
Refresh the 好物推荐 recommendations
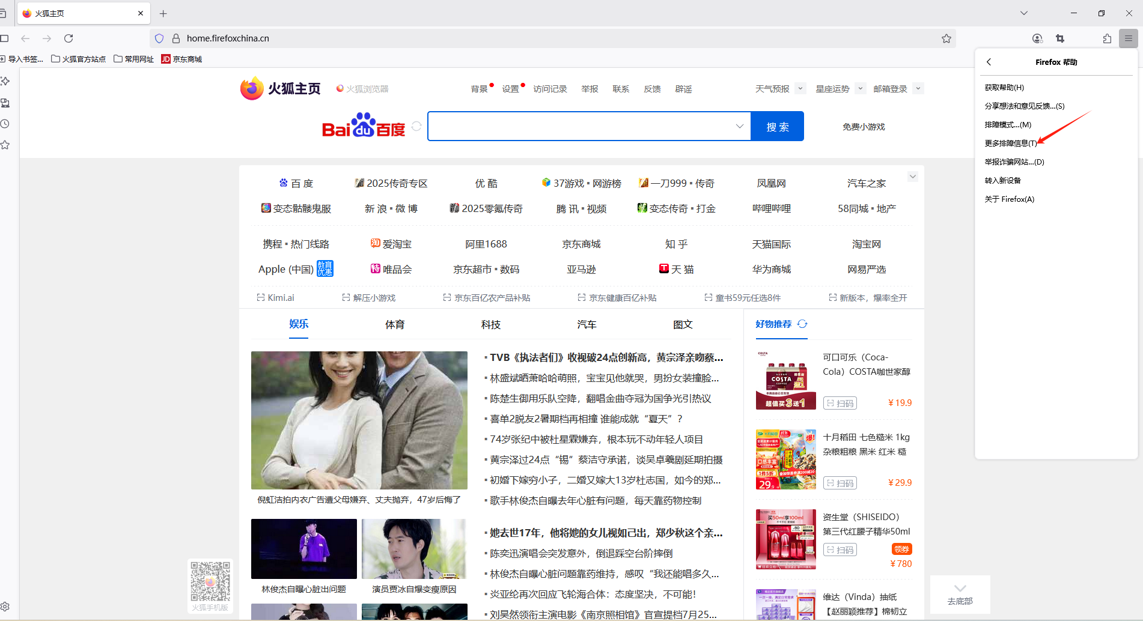(x=802, y=324)
